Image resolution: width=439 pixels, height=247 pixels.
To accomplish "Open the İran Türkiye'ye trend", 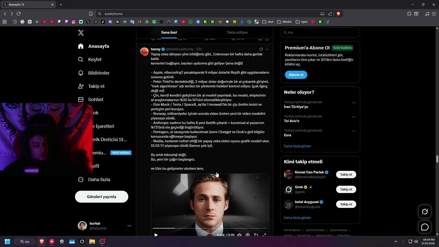I will [x=296, y=107].
